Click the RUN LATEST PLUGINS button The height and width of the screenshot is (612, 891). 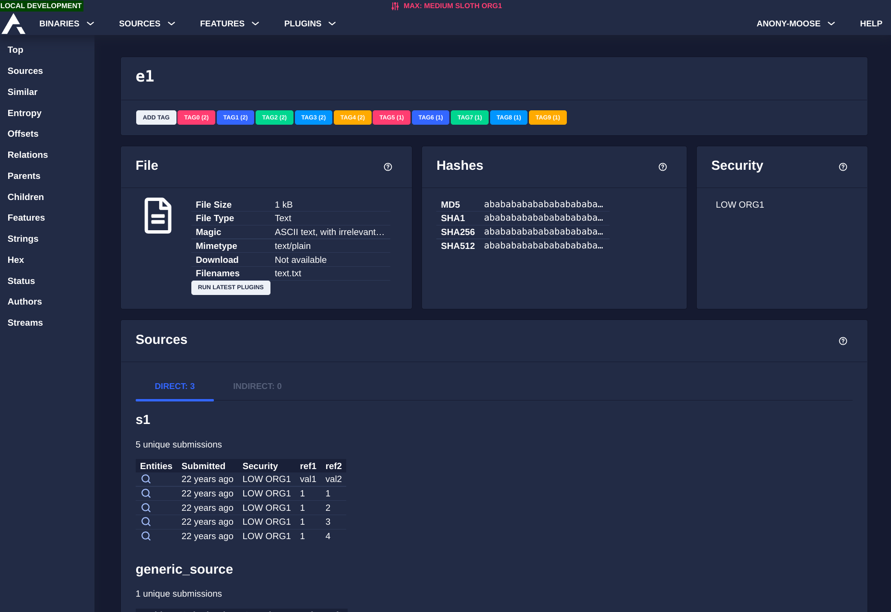coord(231,287)
